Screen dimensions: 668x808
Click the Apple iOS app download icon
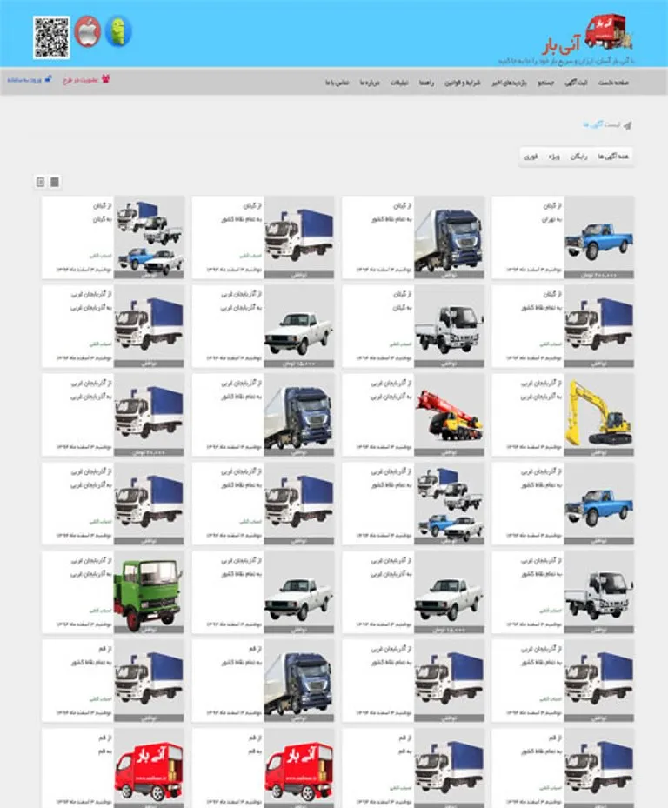[x=87, y=32]
